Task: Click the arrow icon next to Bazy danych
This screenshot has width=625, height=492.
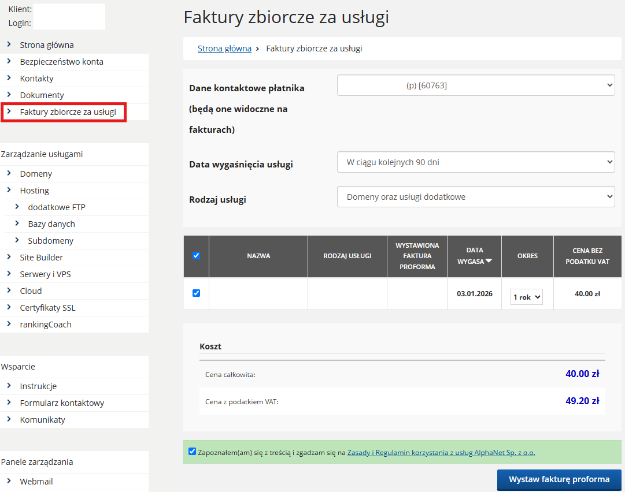Action: pyautogui.click(x=17, y=223)
